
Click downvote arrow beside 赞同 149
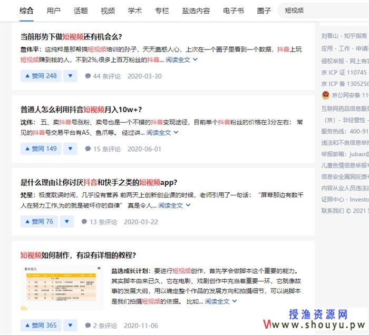[70, 149]
